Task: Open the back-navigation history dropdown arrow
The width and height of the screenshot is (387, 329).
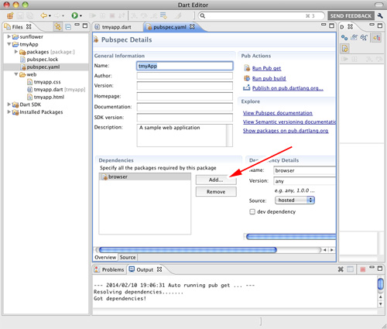Action: pos(50,16)
